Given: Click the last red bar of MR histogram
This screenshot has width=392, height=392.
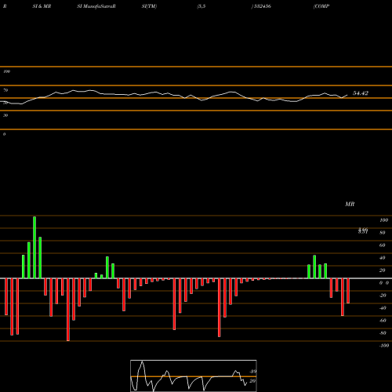Looking at the screenshot, I should (348, 291).
